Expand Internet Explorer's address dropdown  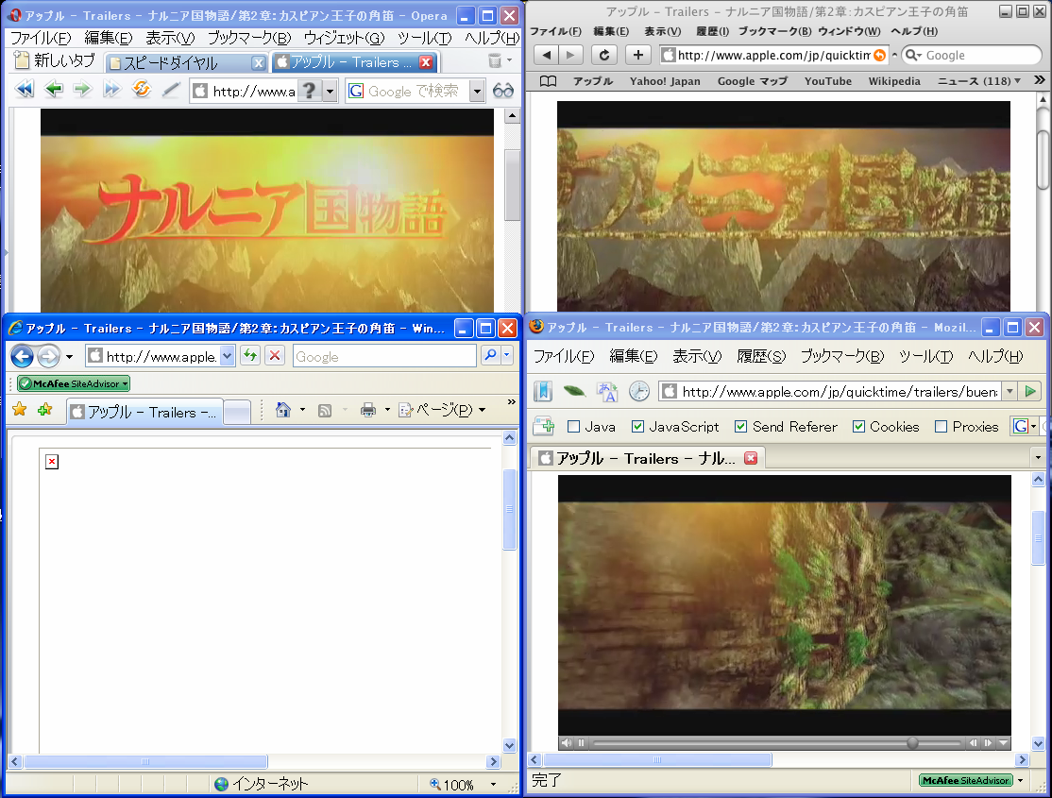tap(228, 356)
